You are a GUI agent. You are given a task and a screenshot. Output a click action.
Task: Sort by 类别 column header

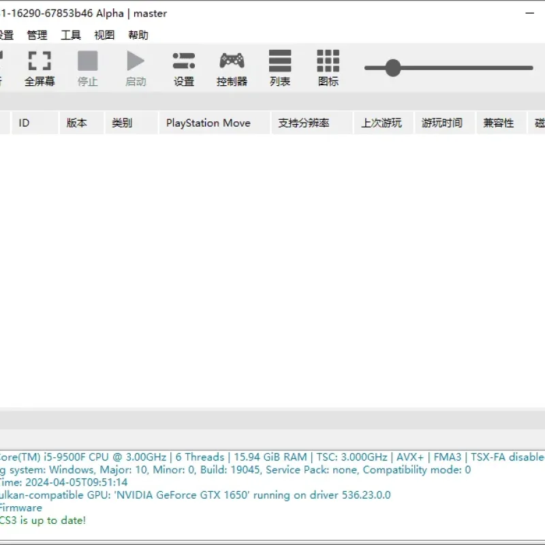point(131,123)
